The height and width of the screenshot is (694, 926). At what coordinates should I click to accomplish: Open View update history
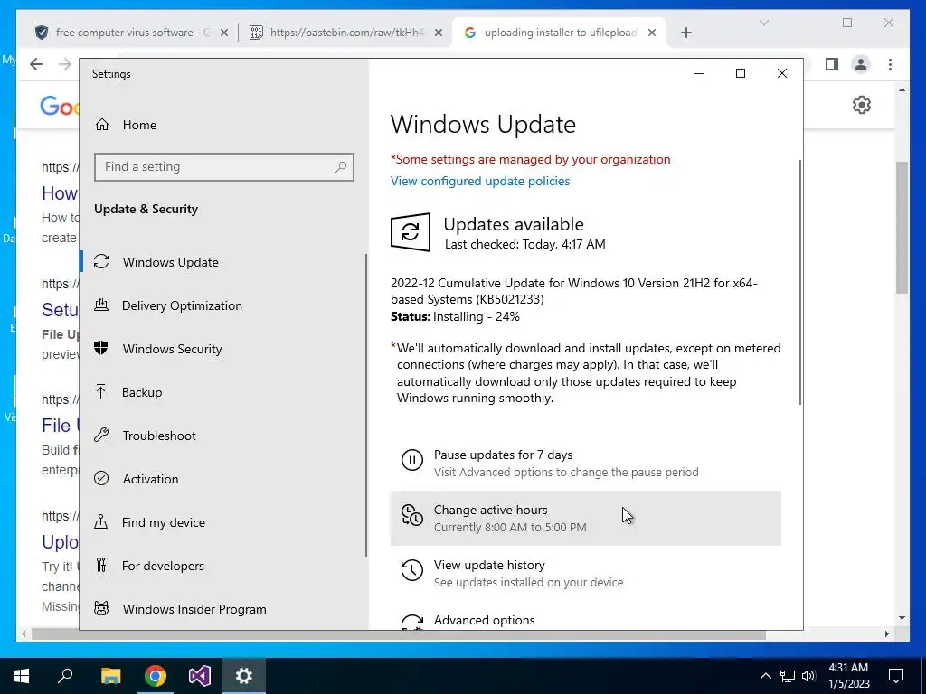coord(585,573)
